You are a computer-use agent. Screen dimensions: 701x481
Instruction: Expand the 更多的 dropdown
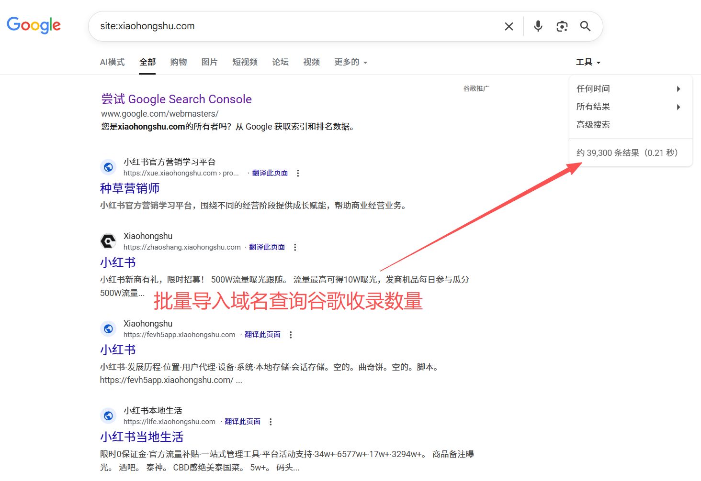351,62
